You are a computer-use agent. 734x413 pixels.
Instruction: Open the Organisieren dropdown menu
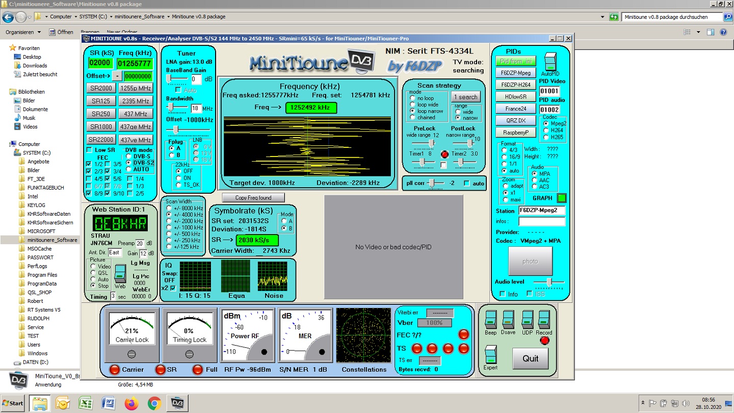click(x=23, y=32)
